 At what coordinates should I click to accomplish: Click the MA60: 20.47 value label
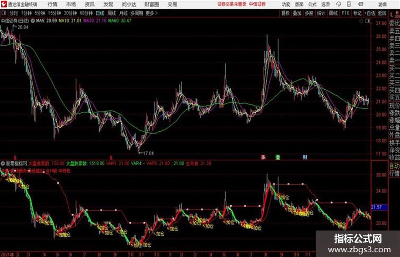(120, 21)
